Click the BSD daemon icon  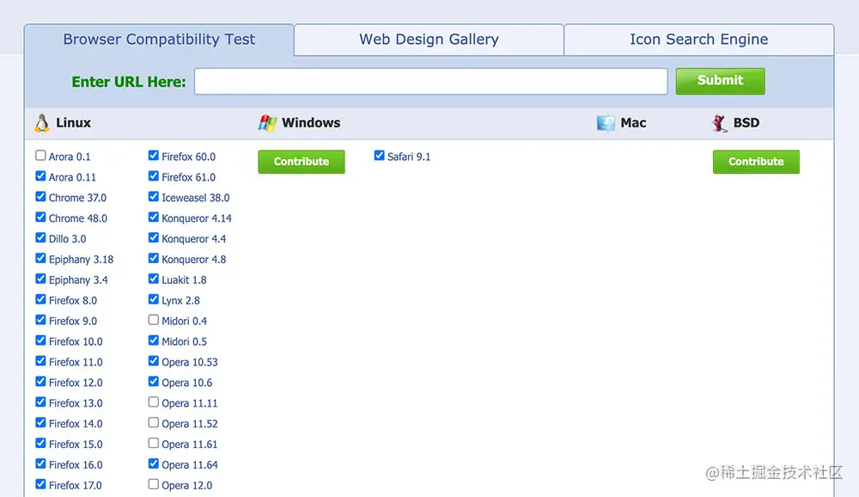719,123
